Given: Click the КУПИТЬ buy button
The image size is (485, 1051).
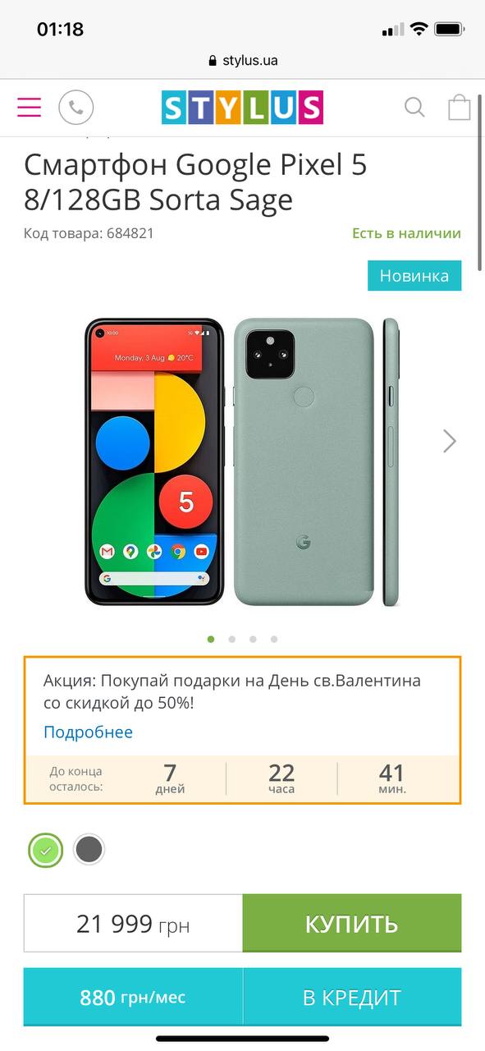Looking at the screenshot, I should [x=352, y=923].
